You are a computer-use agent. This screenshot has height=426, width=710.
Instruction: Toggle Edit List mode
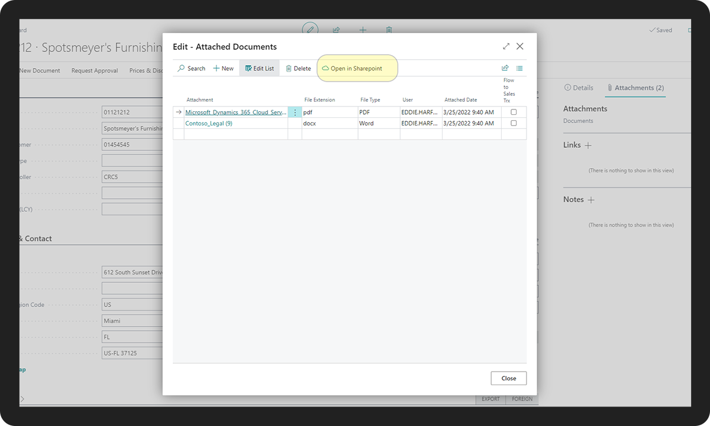coord(259,67)
